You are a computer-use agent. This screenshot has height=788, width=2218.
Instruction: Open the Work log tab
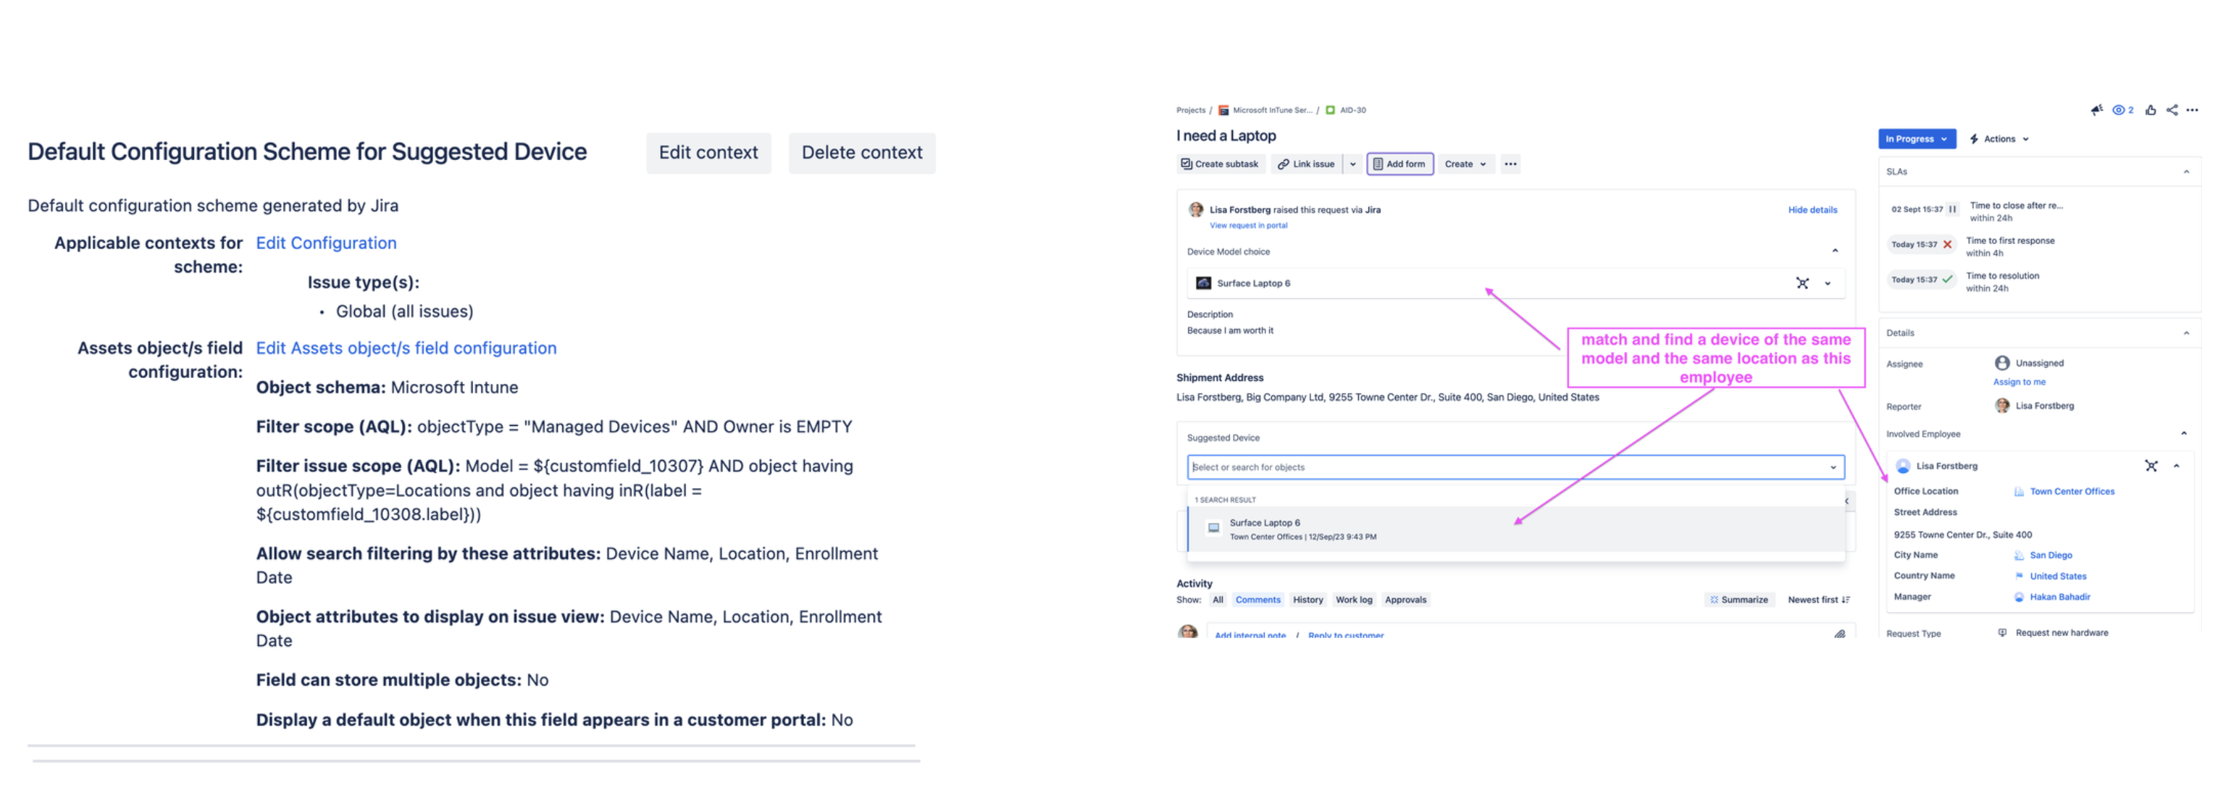click(1354, 600)
